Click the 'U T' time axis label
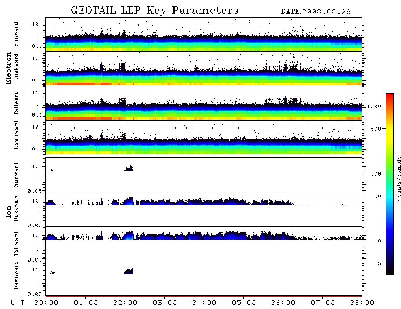The image size is (401, 309). click(x=18, y=303)
